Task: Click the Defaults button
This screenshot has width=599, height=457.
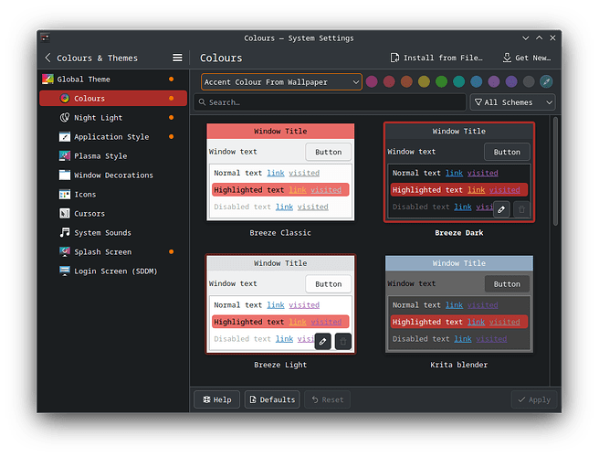Action: click(272, 399)
